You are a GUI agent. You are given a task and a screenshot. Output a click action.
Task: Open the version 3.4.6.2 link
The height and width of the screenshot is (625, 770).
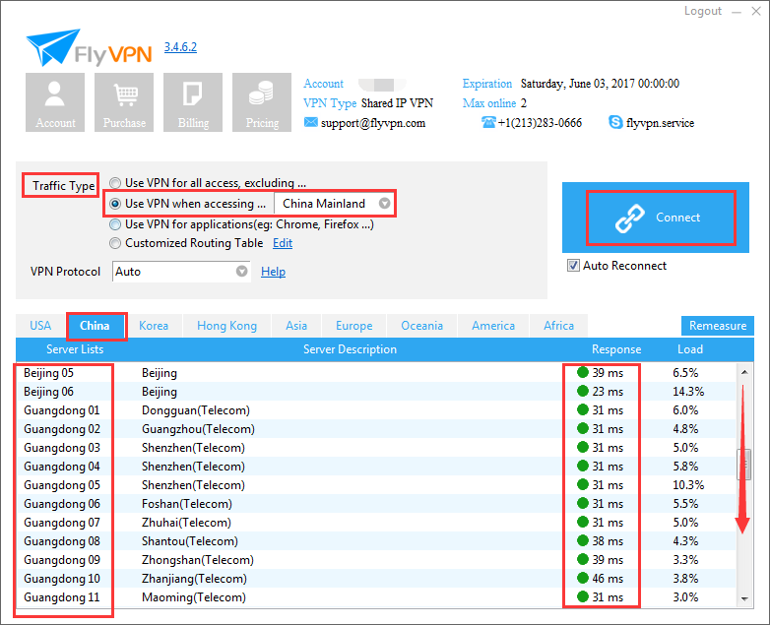(180, 47)
